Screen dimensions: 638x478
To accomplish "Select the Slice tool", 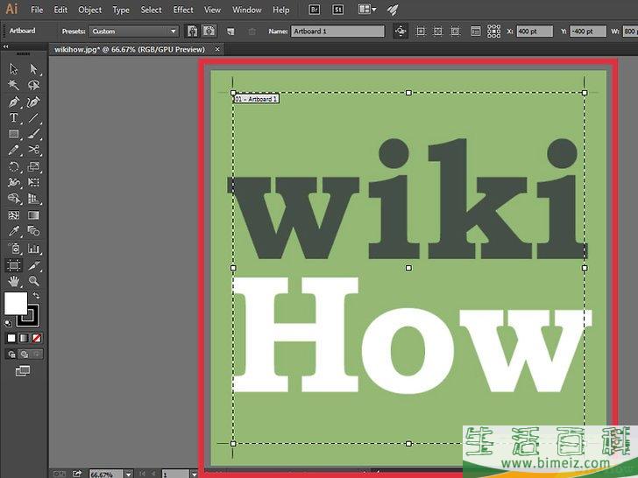I will (x=34, y=265).
